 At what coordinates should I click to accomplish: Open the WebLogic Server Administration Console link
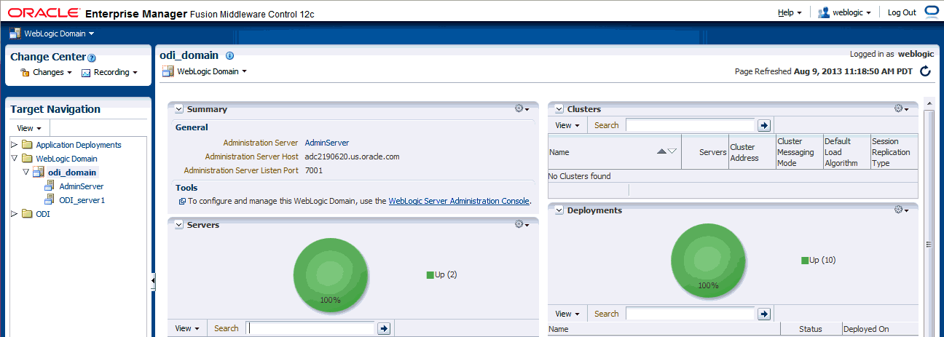click(x=459, y=201)
